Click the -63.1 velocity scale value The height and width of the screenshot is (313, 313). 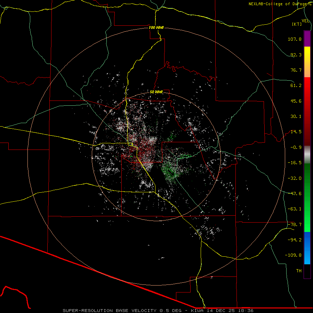click(295, 209)
